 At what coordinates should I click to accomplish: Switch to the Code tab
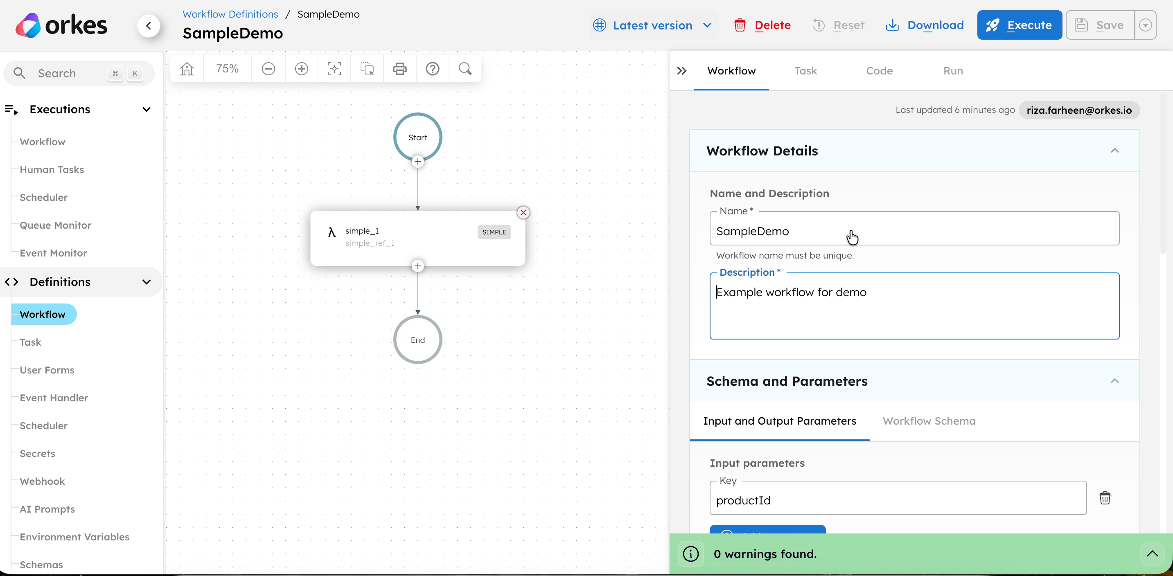(x=879, y=70)
